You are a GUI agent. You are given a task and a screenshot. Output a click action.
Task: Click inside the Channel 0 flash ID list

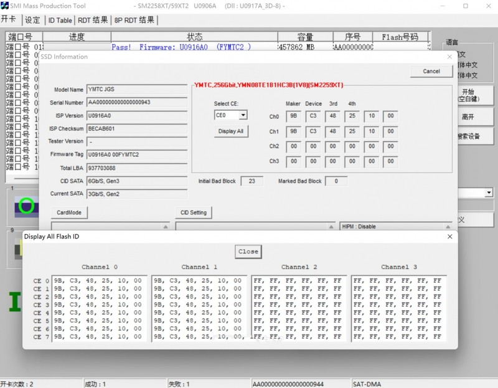coord(98,309)
